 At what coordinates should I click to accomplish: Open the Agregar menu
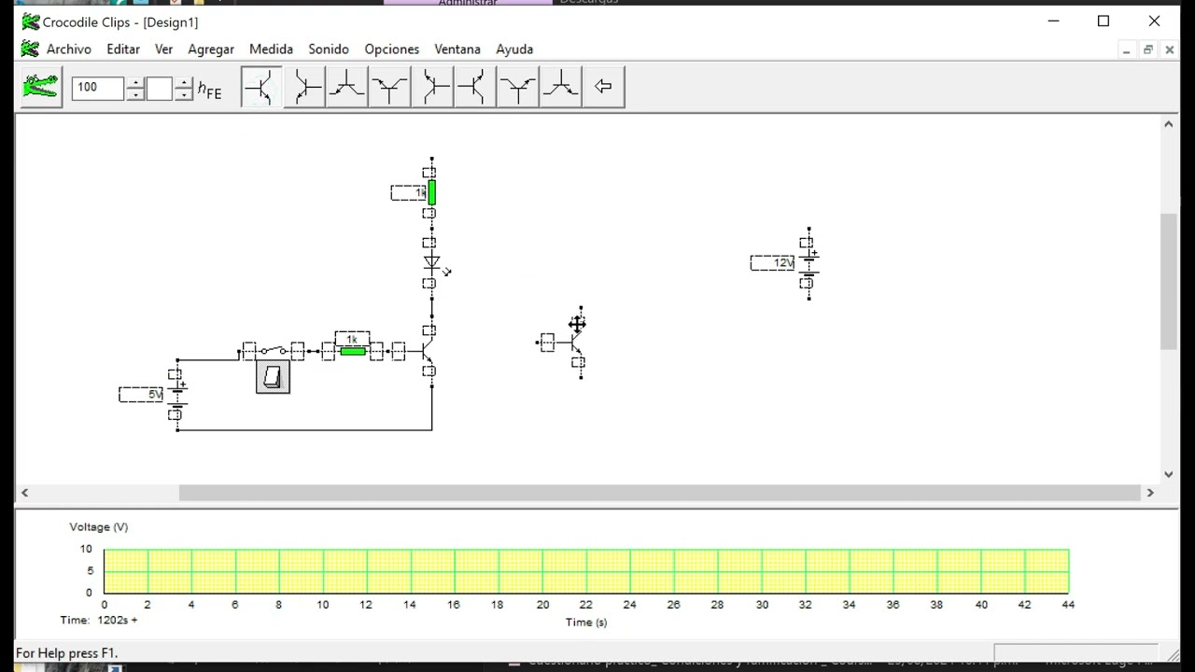tap(211, 49)
